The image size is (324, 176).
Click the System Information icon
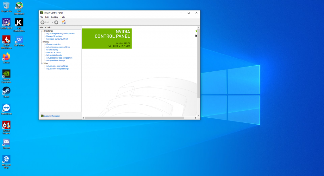pos(42,116)
